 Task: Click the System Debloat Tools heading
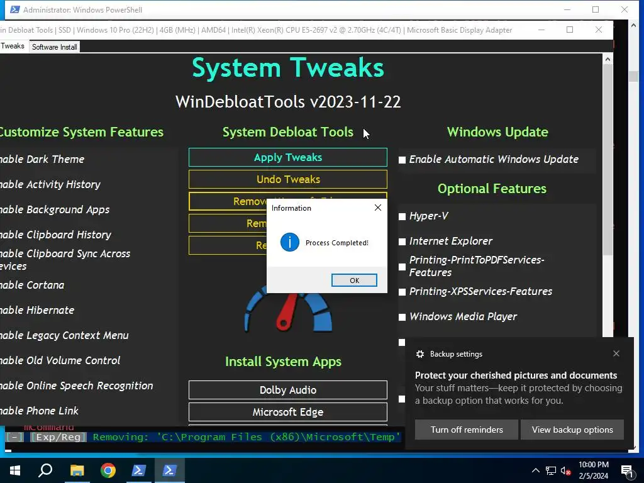click(x=287, y=132)
